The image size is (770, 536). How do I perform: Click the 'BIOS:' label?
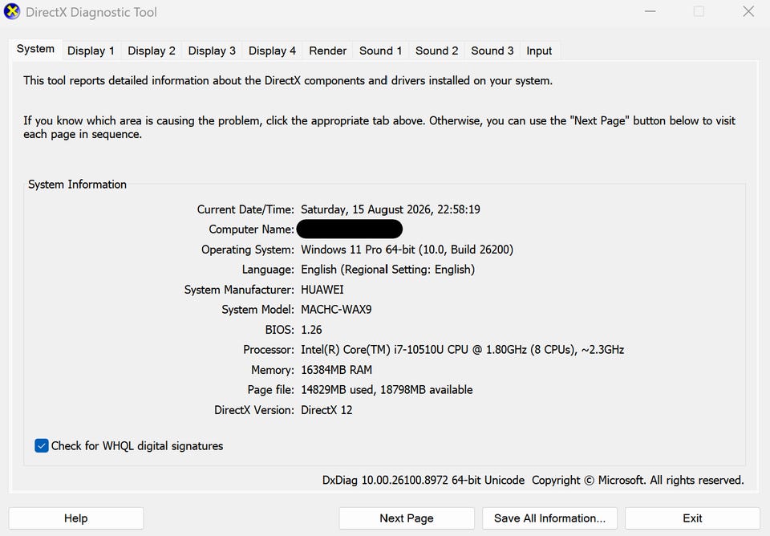pyautogui.click(x=280, y=330)
